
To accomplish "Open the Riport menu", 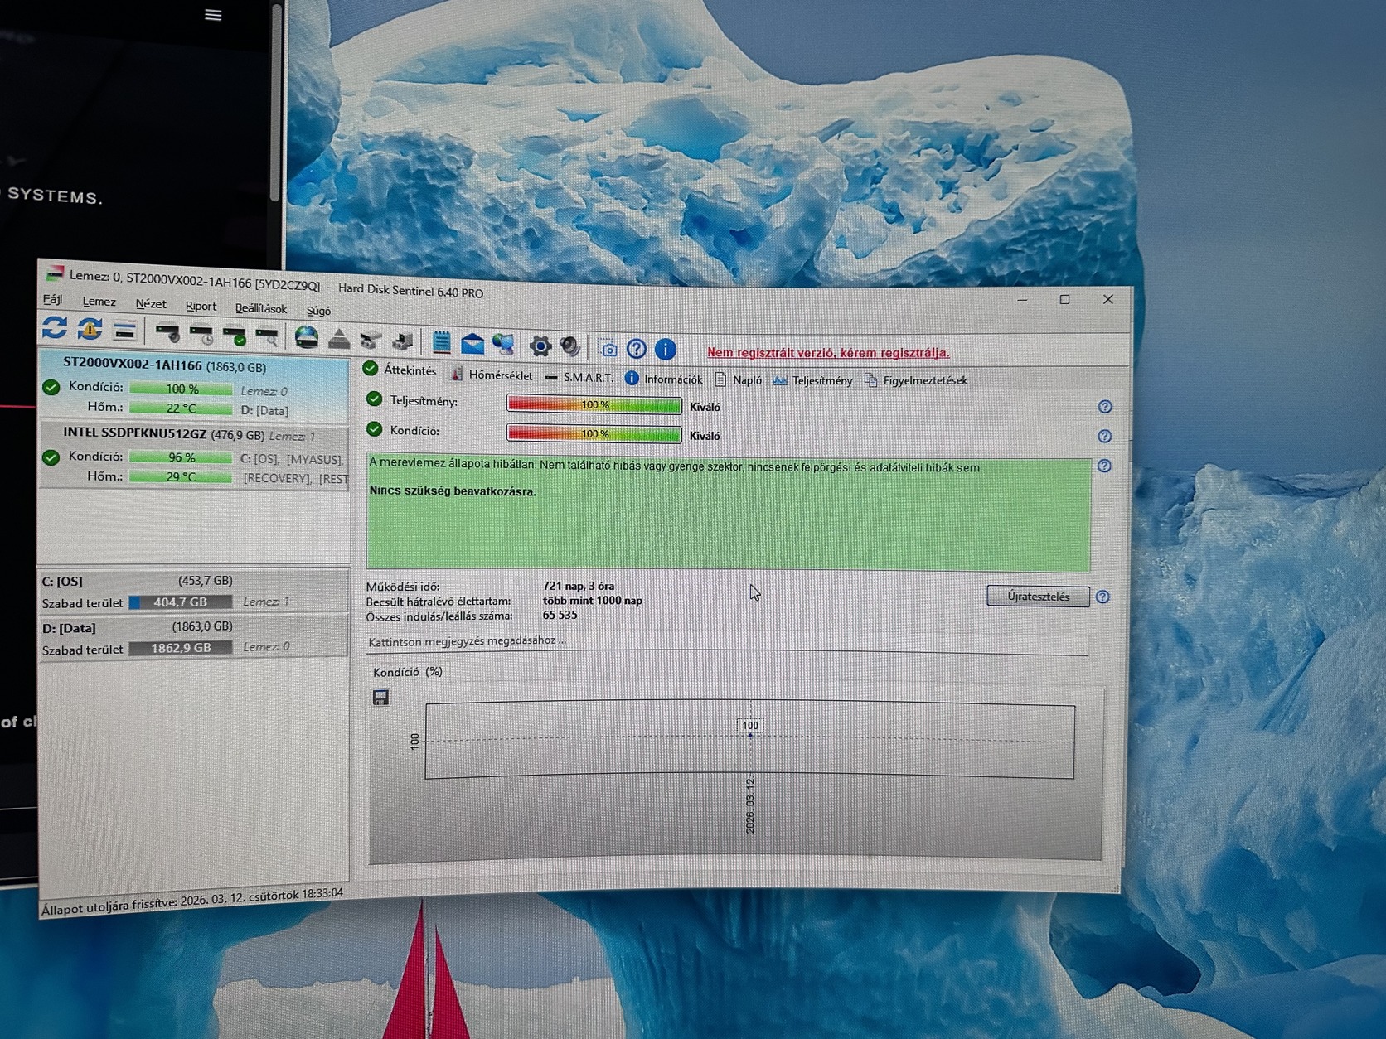I will tap(201, 307).
